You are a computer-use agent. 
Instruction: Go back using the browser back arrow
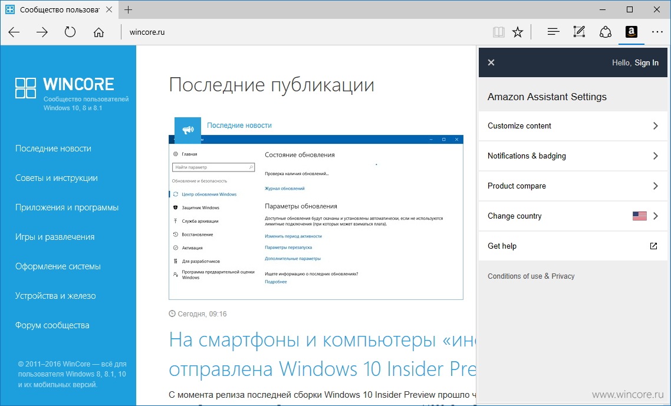14,32
